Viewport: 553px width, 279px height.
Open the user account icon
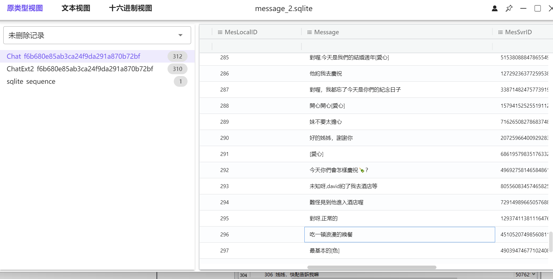coord(494,8)
